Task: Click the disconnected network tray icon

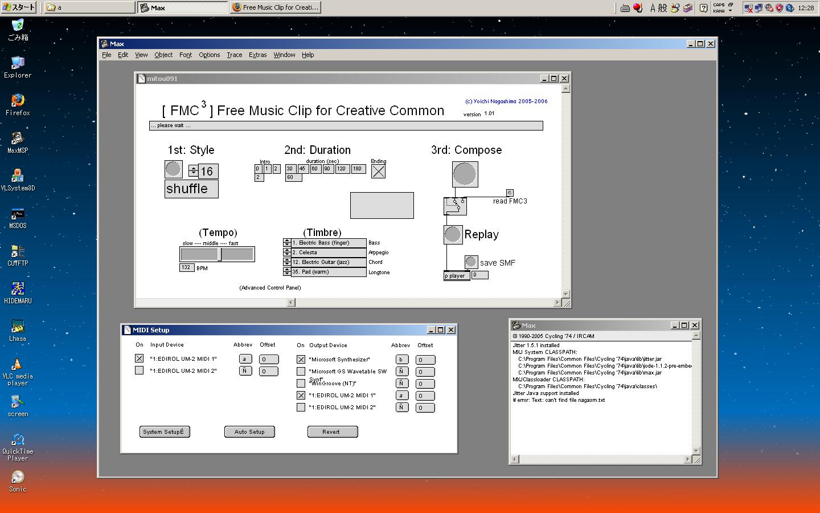Action: coord(749,8)
